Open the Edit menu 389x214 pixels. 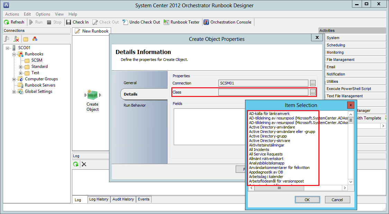point(27,14)
